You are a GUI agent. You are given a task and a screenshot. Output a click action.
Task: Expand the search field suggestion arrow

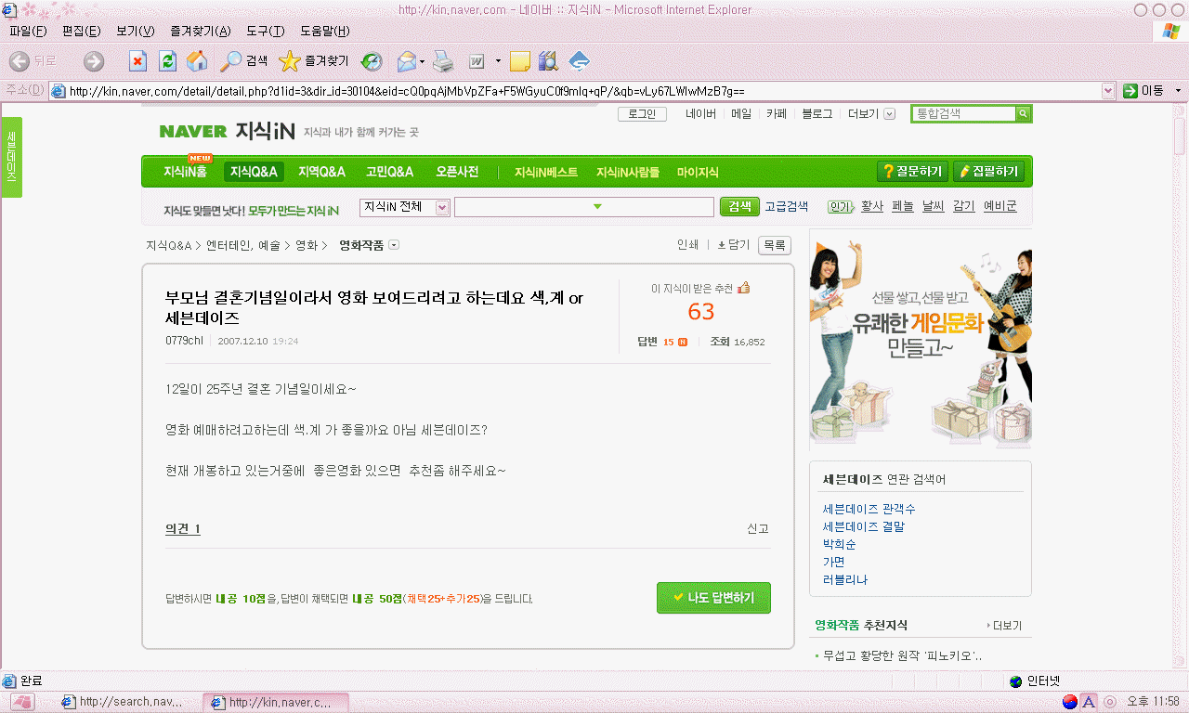coord(597,206)
